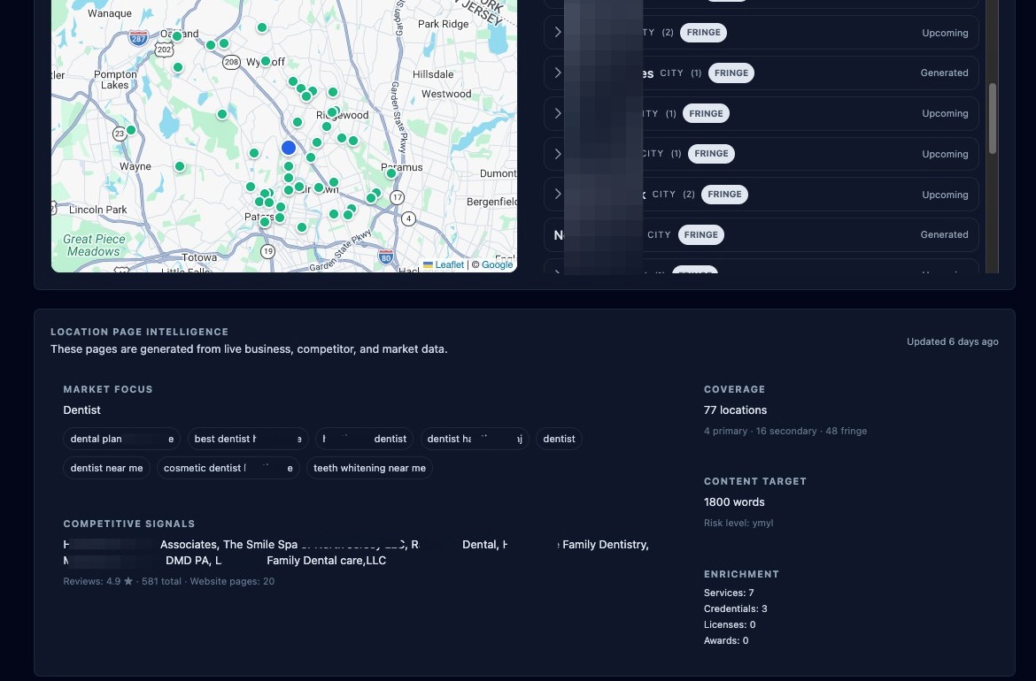Click the green marker beside Paramus label

pos(391,173)
